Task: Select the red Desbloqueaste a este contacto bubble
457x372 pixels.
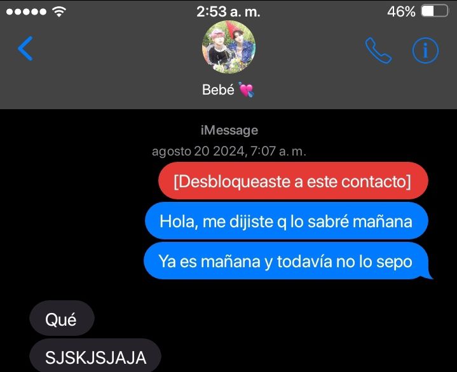Action: [x=293, y=181]
